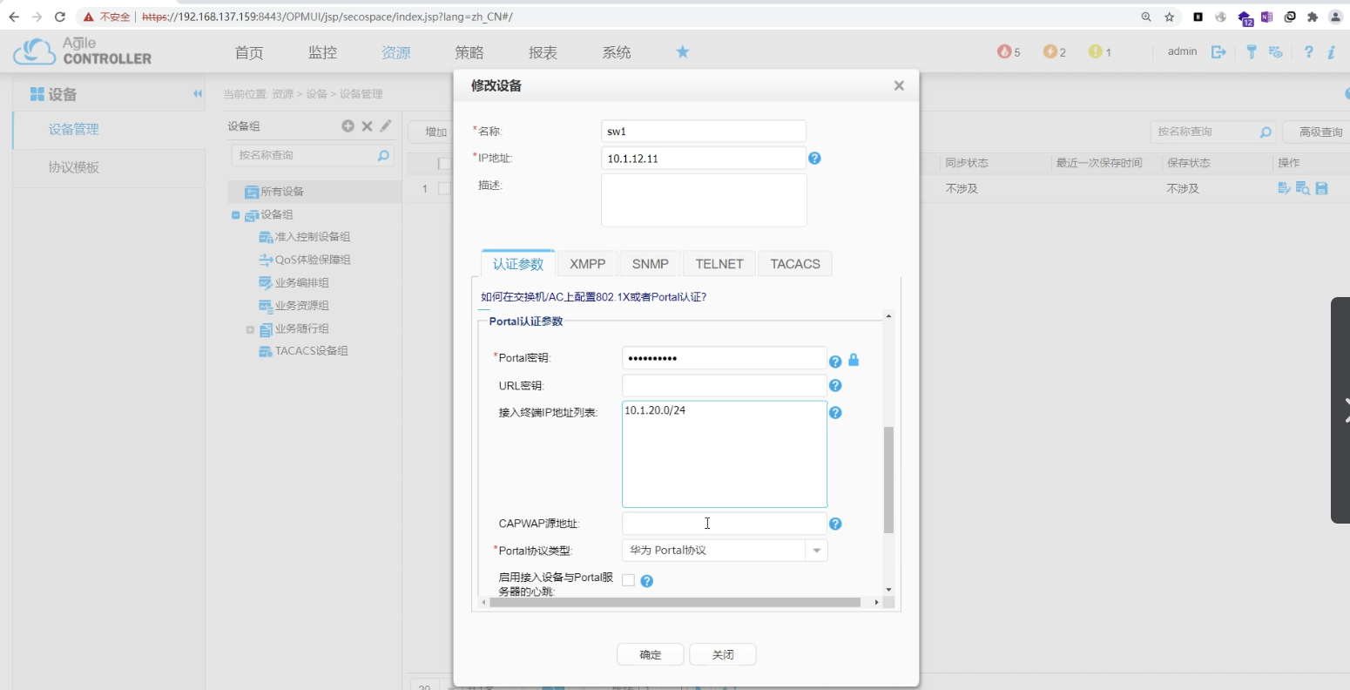
Task: Click the blue key icon in header
Action: [1252, 52]
